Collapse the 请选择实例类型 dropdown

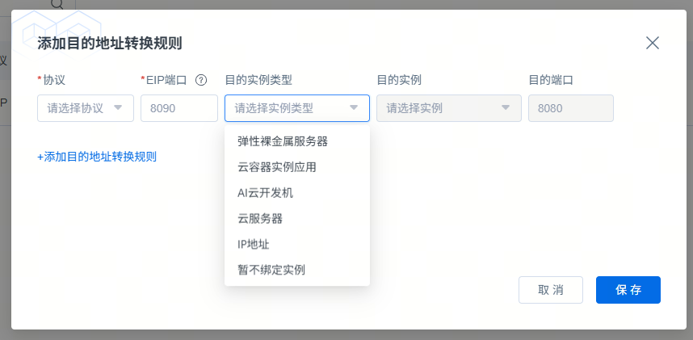pyautogui.click(x=353, y=108)
